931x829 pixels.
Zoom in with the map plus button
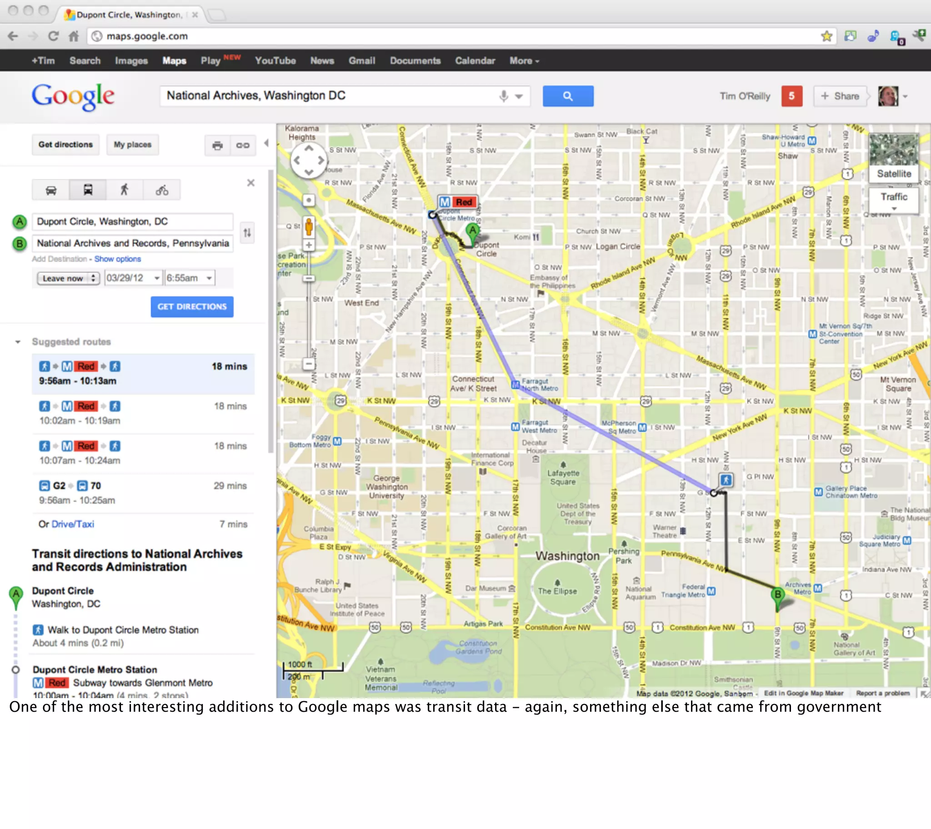click(x=309, y=245)
